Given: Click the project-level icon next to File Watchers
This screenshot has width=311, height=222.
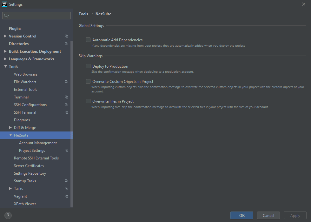Looking at the screenshot, I should click(66, 82).
